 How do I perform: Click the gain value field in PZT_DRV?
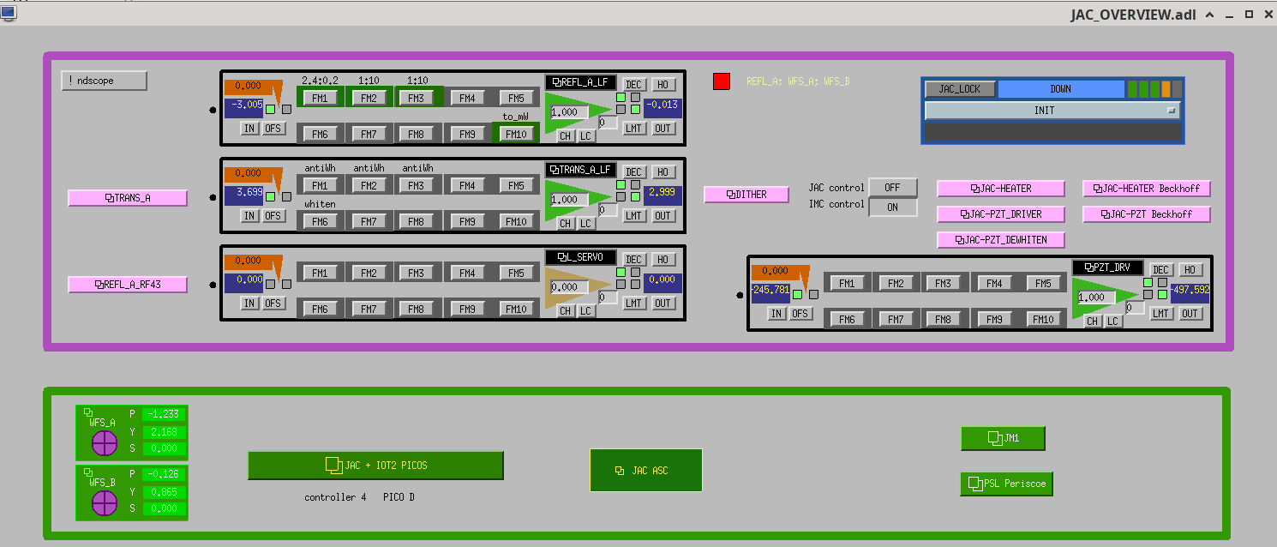[1095, 298]
